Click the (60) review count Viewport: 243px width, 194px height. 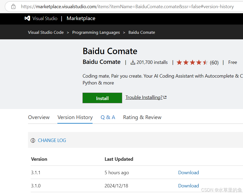(214, 63)
